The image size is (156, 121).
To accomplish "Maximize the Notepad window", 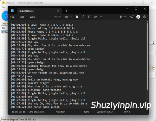I will pos(136,9).
